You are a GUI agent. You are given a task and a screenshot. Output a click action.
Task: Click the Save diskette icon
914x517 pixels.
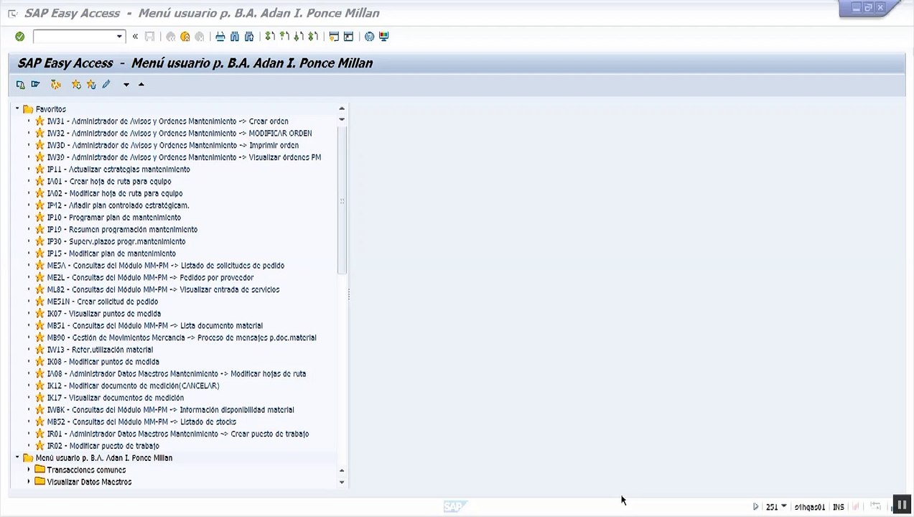pos(149,37)
